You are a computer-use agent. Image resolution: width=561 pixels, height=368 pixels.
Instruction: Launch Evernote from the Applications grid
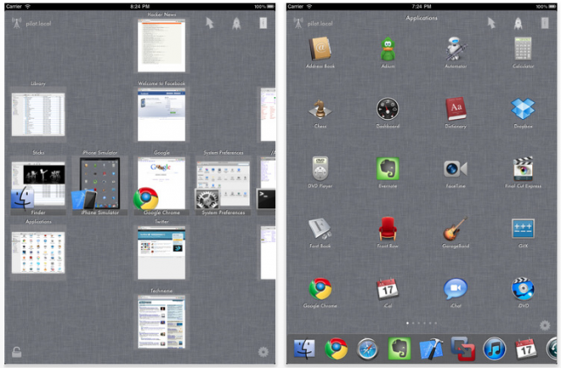[388, 169]
